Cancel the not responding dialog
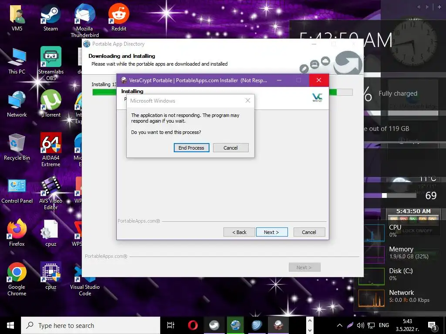The width and height of the screenshot is (446, 334). pos(230,148)
